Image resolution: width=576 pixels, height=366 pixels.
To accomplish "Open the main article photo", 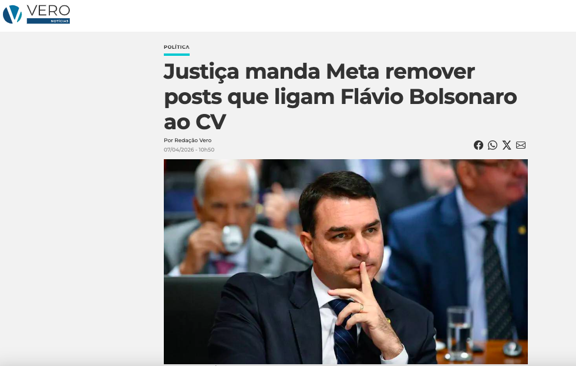I will coord(346,261).
